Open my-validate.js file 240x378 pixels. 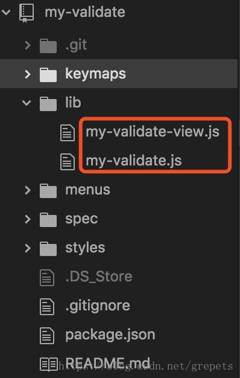click(134, 161)
